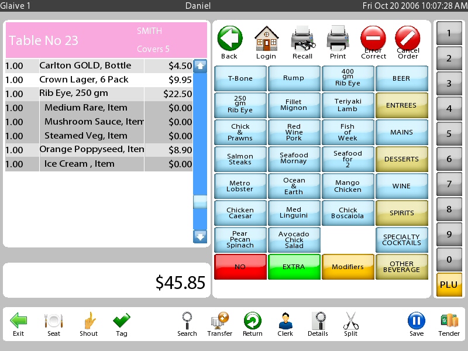Add Salmon Steaks item
The height and width of the screenshot is (351, 468).
tap(240, 159)
